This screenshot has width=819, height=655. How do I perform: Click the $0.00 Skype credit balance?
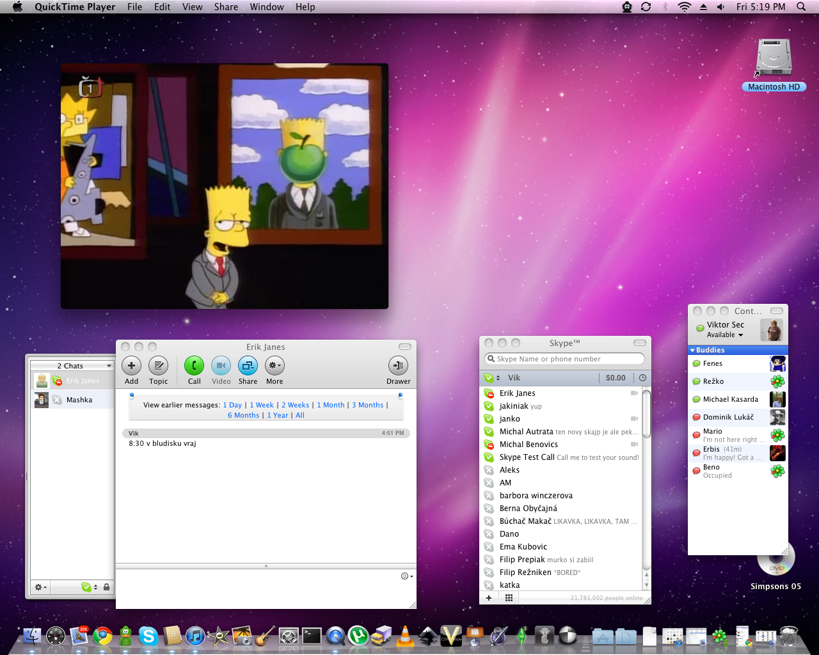616,378
